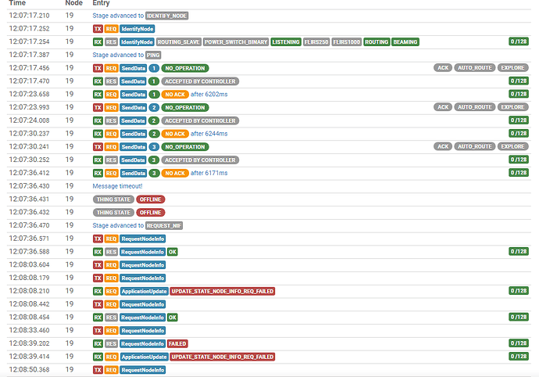
Task: Click the FLIRS1000 badge
Action: [347, 42]
